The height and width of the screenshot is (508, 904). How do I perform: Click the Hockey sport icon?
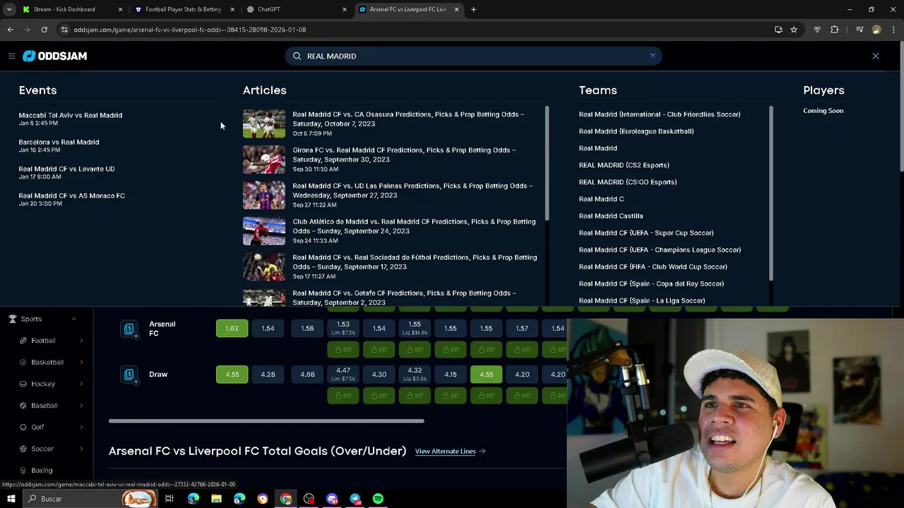click(x=23, y=384)
